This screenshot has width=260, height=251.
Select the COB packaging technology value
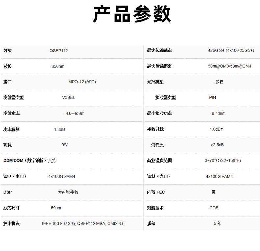click(x=214, y=208)
